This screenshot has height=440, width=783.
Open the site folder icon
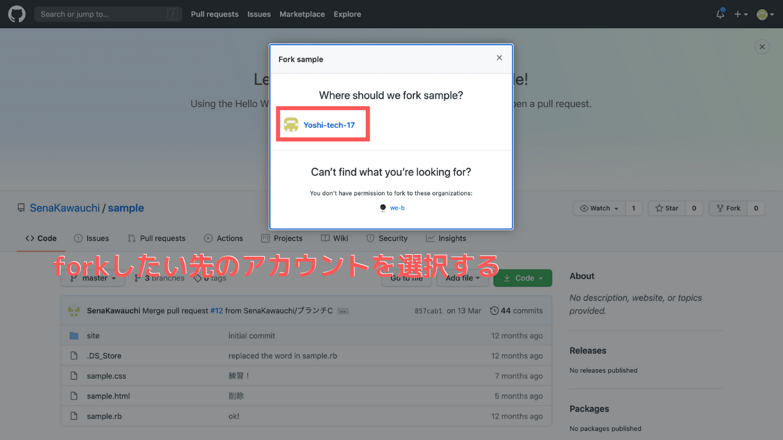click(x=74, y=335)
